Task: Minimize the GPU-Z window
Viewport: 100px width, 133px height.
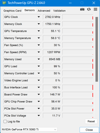Action: click(x=70, y=3)
